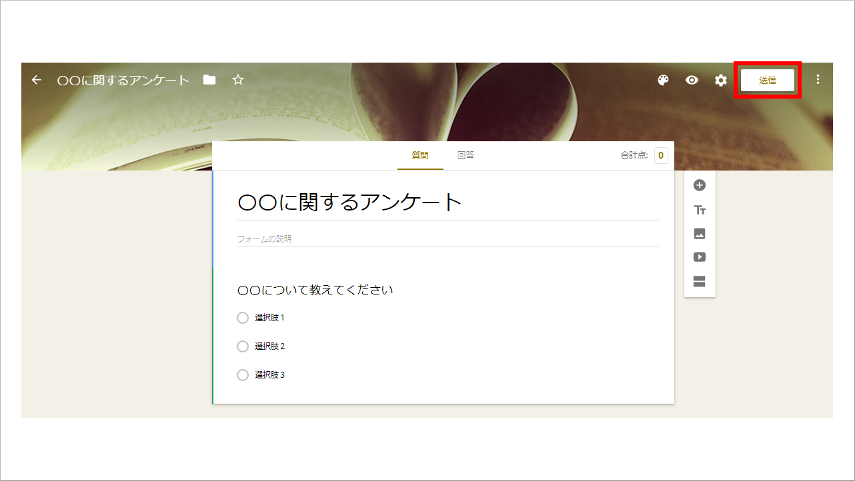Select the 選択肢3 radio button

[243, 375]
